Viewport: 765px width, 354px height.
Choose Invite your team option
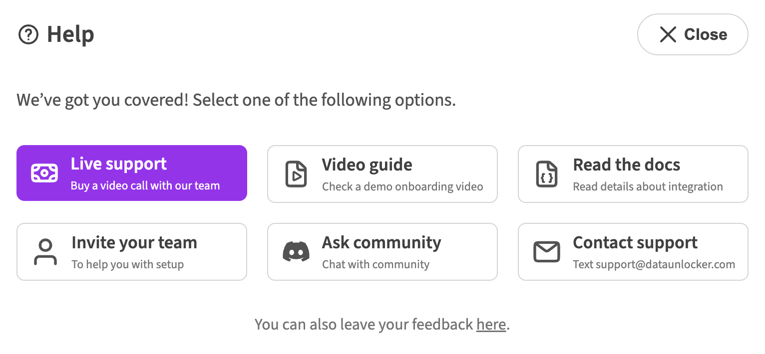point(132,252)
